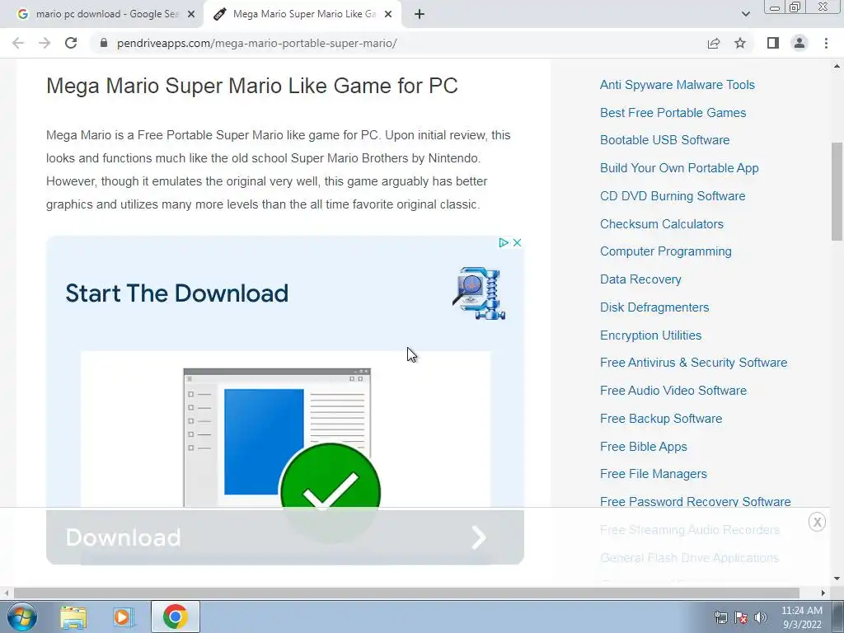Click the vertical scrollbar thumb
Viewport: 844px width, 633px height.
click(x=837, y=191)
